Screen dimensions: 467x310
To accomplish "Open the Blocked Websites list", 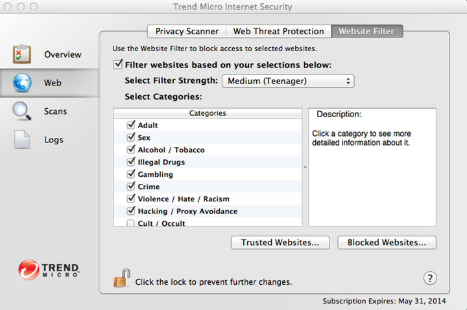I will pos(387,243).
